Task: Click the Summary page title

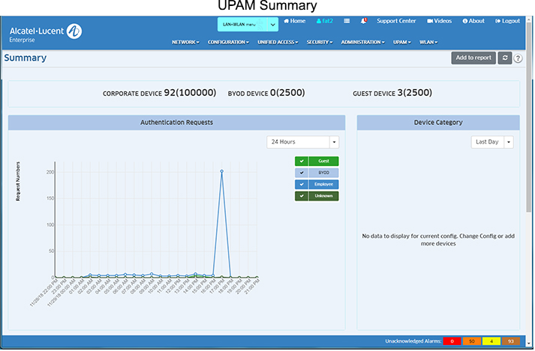Action: [x=26, y=58]
